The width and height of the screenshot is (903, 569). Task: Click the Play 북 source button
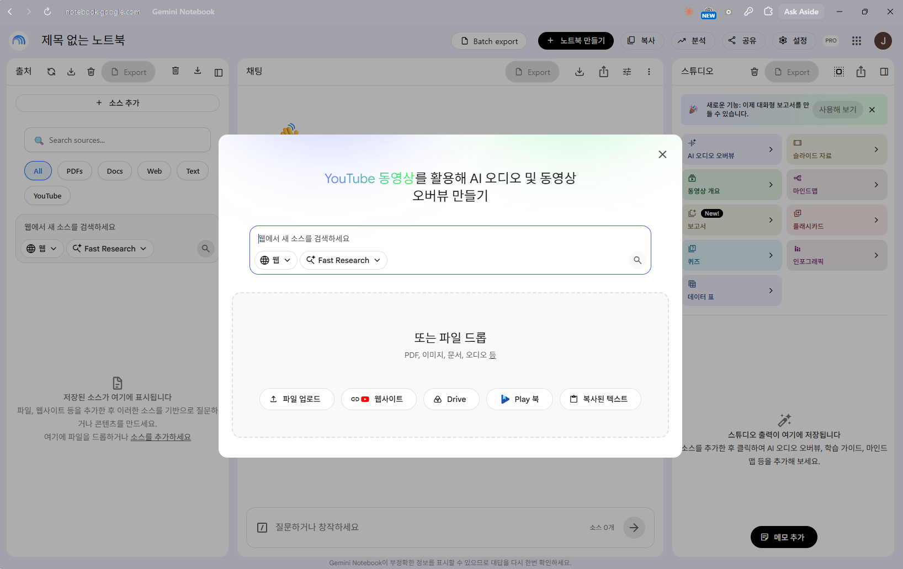pos(519,399)
